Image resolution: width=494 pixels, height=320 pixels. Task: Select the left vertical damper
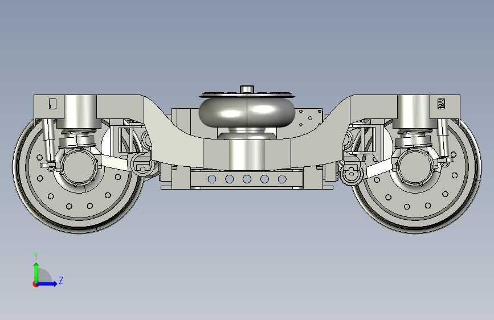click(x=49, y=141)
